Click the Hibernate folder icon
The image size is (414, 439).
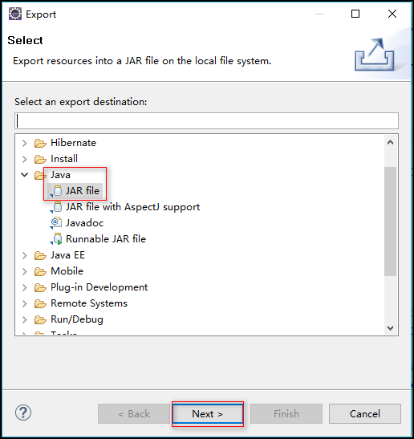tap(40, 144)
